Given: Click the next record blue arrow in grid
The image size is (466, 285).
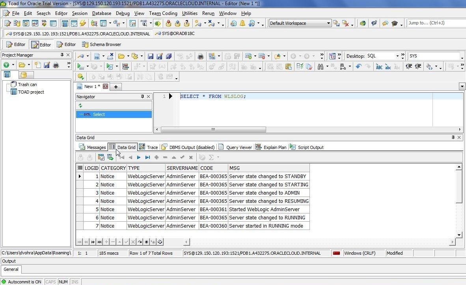Looking at the screenshot, I should 138,157.
